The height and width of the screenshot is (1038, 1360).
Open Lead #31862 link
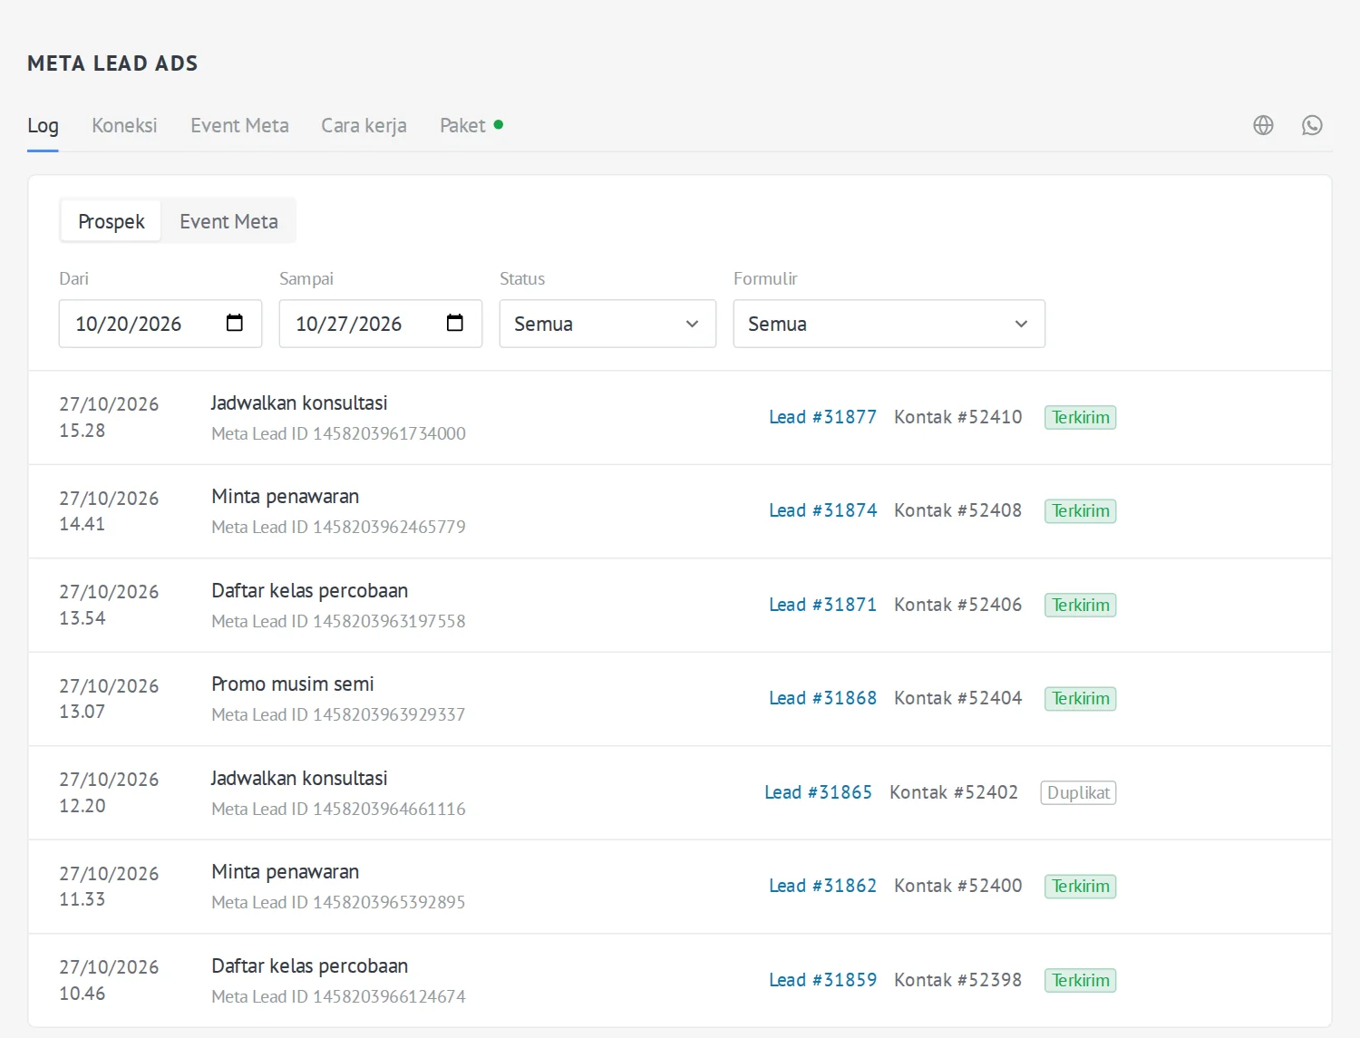pos(822,886)
